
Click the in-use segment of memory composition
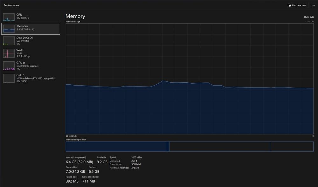[x=116, y=146]
